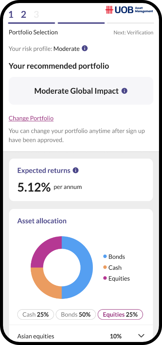Click the Expected returns info icon
Viewport: 162px width, 345px height.
point(76,170)
